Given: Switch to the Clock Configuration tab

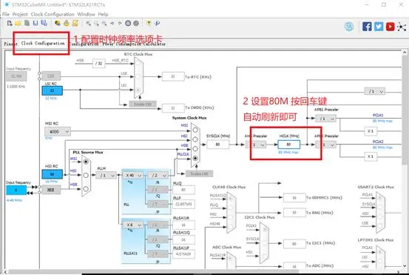Looking at the screenshot, I should click(x=43, y=43).
